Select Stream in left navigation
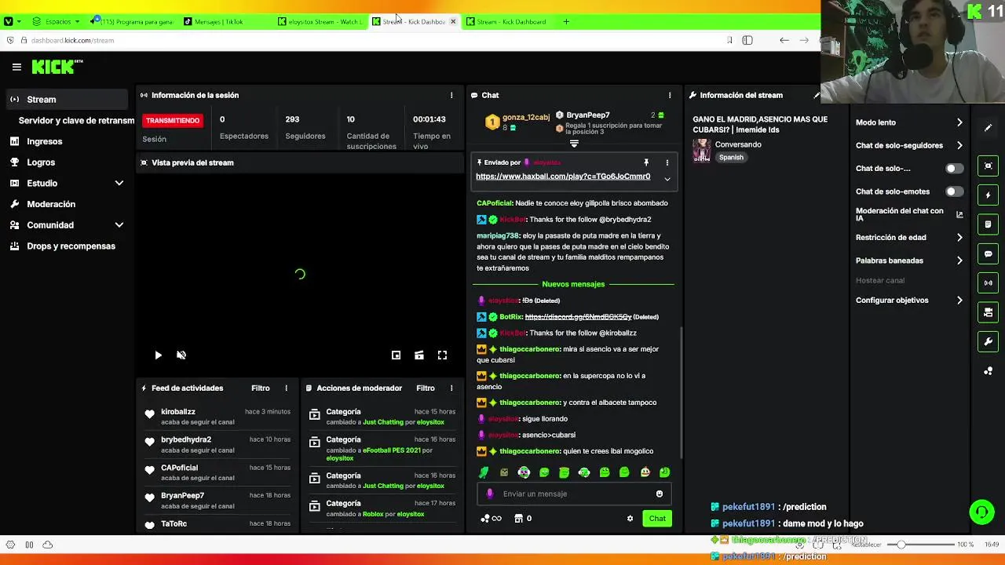 point(67,100)
